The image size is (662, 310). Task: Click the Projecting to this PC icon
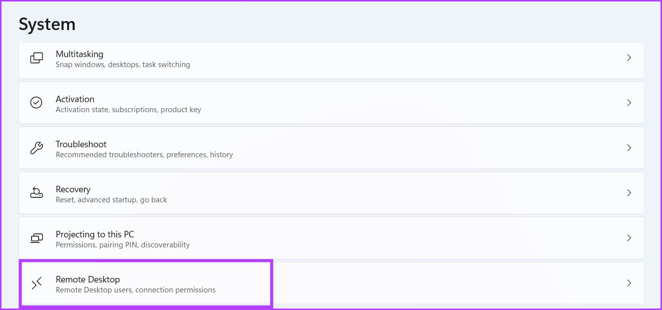point(37,238)
